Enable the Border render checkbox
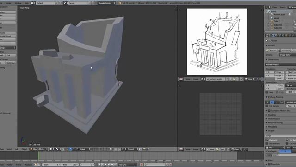 [x=267, y=92]
